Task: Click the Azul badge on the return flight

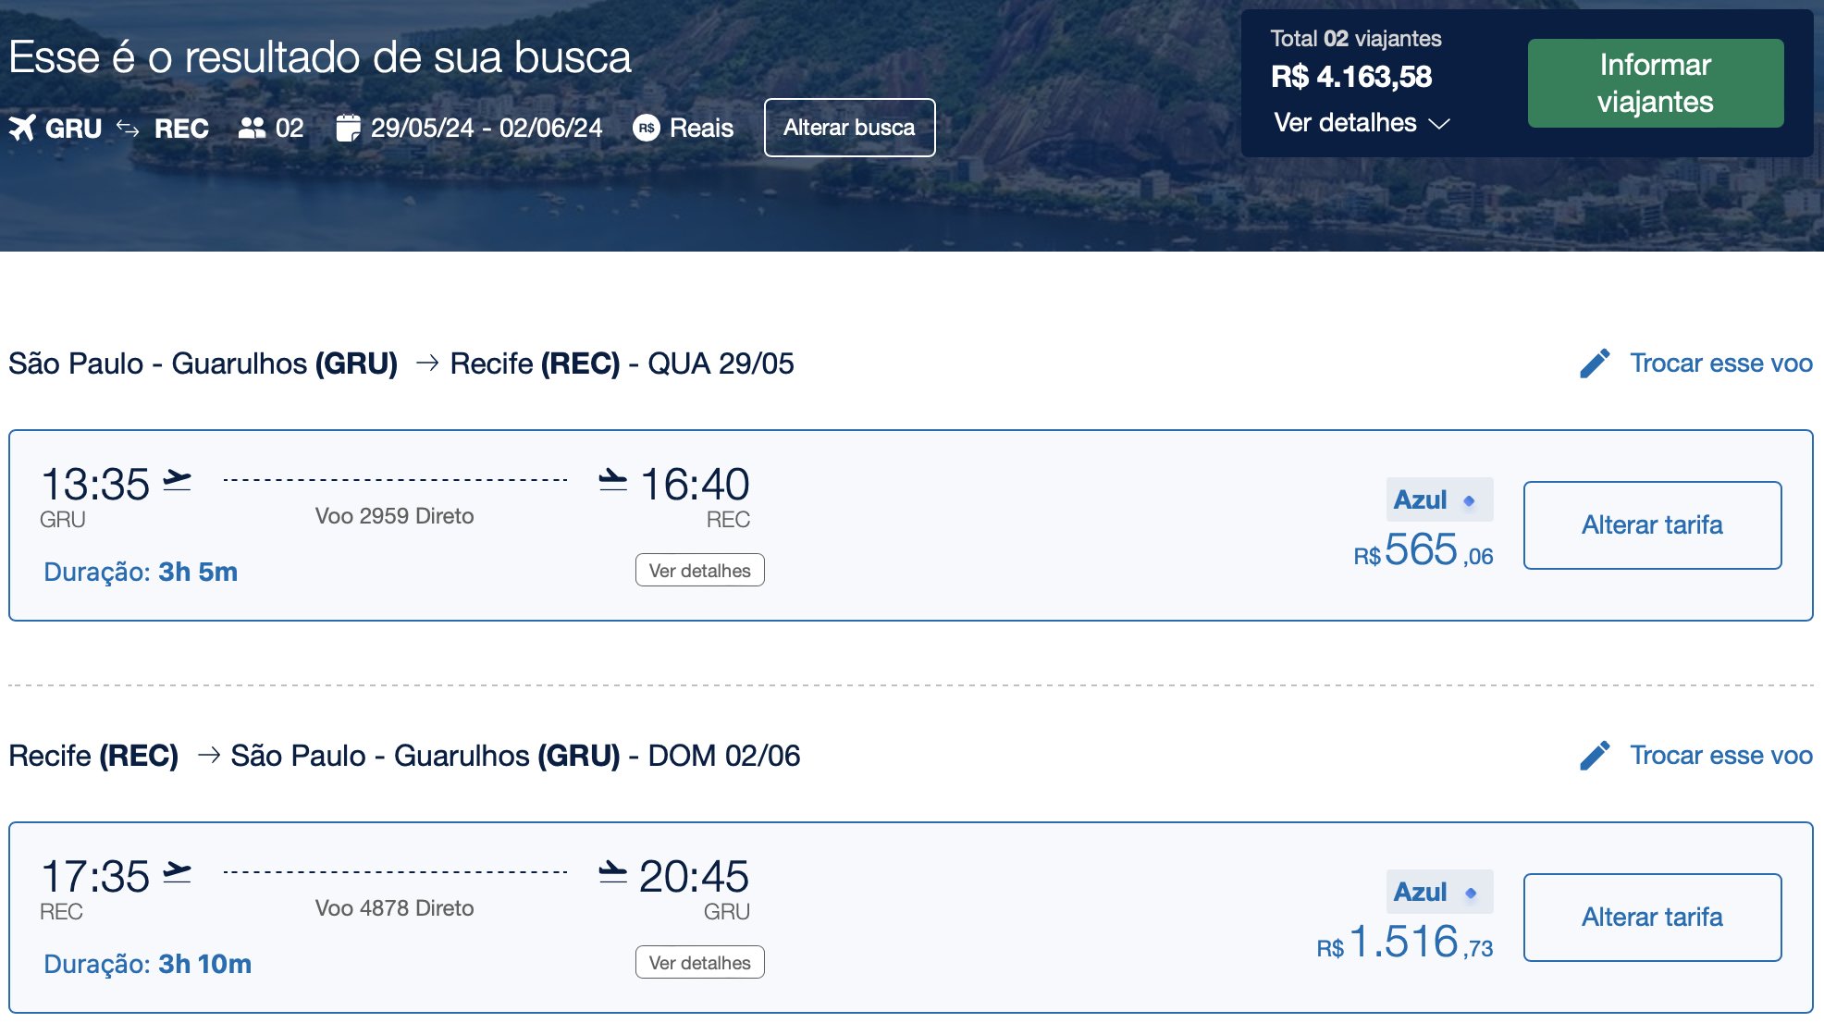Action: point(1439,892)
